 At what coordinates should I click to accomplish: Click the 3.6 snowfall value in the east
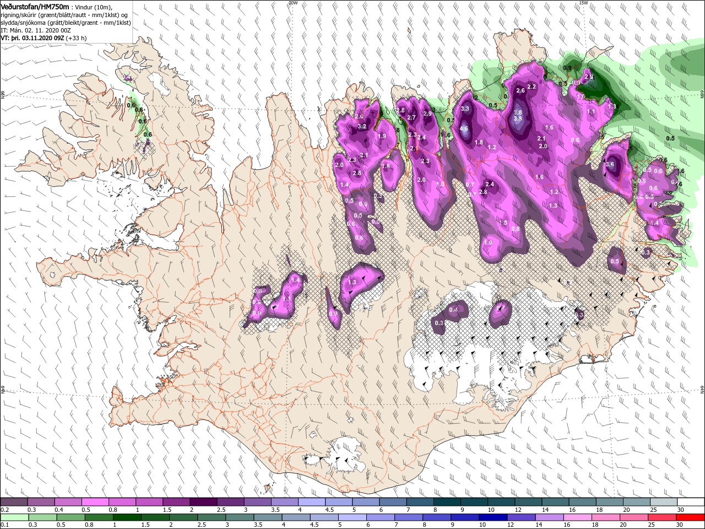[x=609, y=164]
